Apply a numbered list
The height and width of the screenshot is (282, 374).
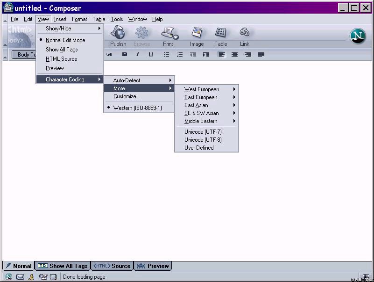pyautogui.click(x=180, y=55)
